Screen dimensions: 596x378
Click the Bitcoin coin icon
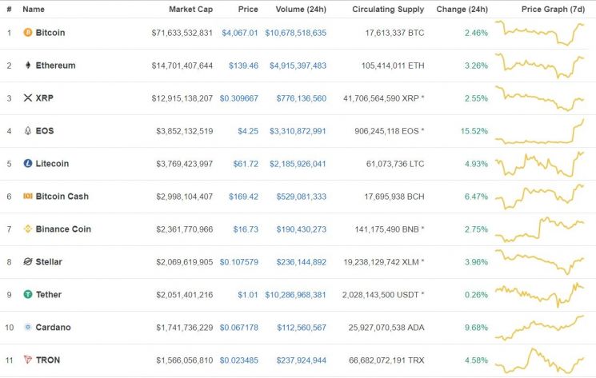coord(28,33)
